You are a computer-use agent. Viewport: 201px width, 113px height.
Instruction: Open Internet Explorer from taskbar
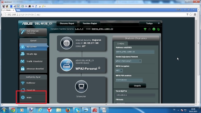41,110
